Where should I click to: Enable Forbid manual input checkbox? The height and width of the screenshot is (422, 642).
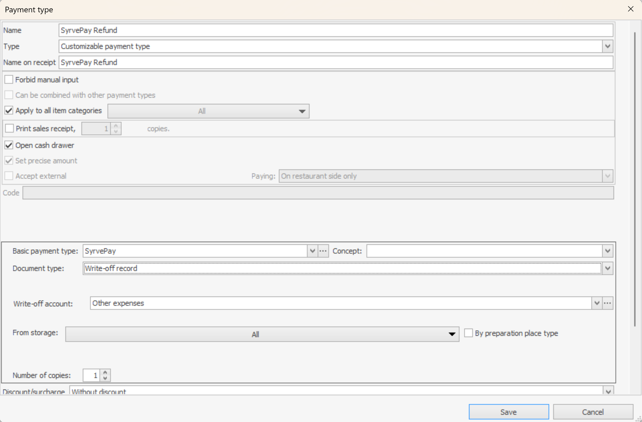click(x=9, y=79)
